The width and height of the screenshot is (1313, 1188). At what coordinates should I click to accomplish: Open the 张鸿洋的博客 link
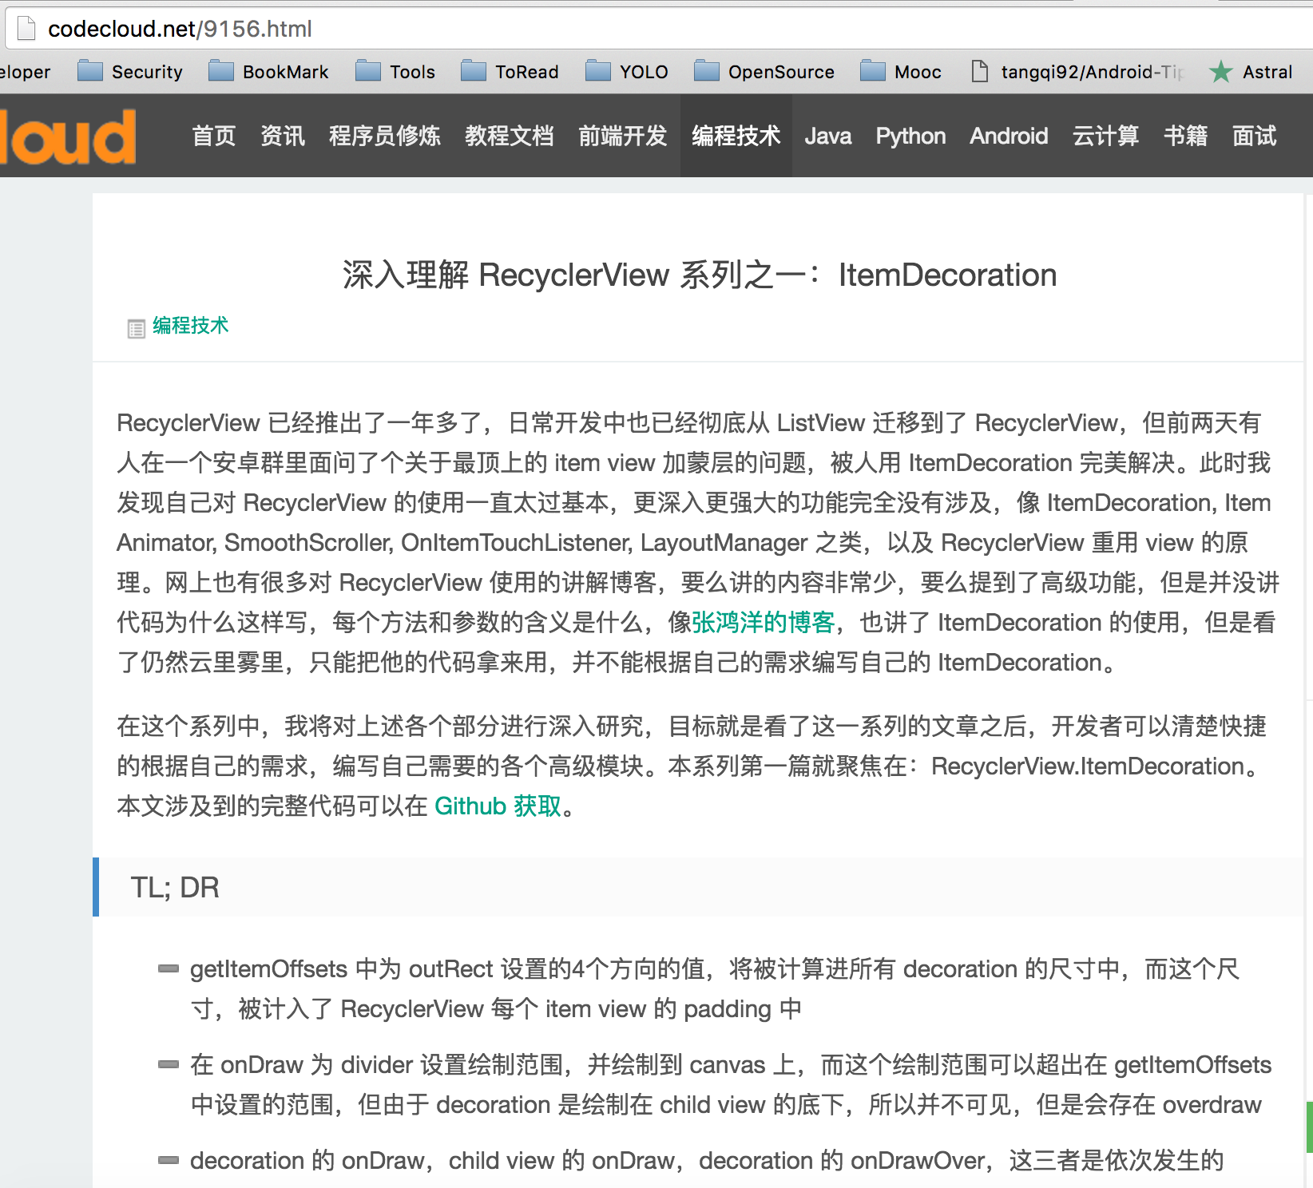click(763, 623)
